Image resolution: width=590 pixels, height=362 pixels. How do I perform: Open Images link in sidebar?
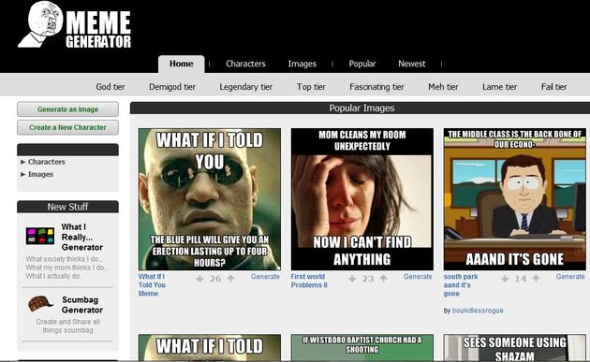click(x=40, y=174)
